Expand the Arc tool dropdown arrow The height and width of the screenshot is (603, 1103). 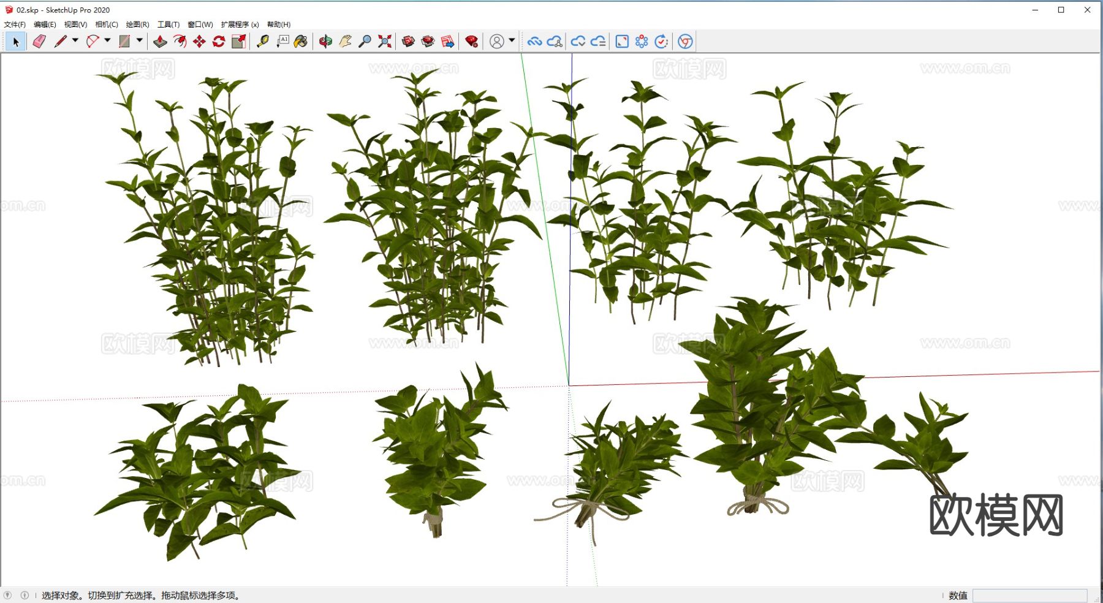108,40
